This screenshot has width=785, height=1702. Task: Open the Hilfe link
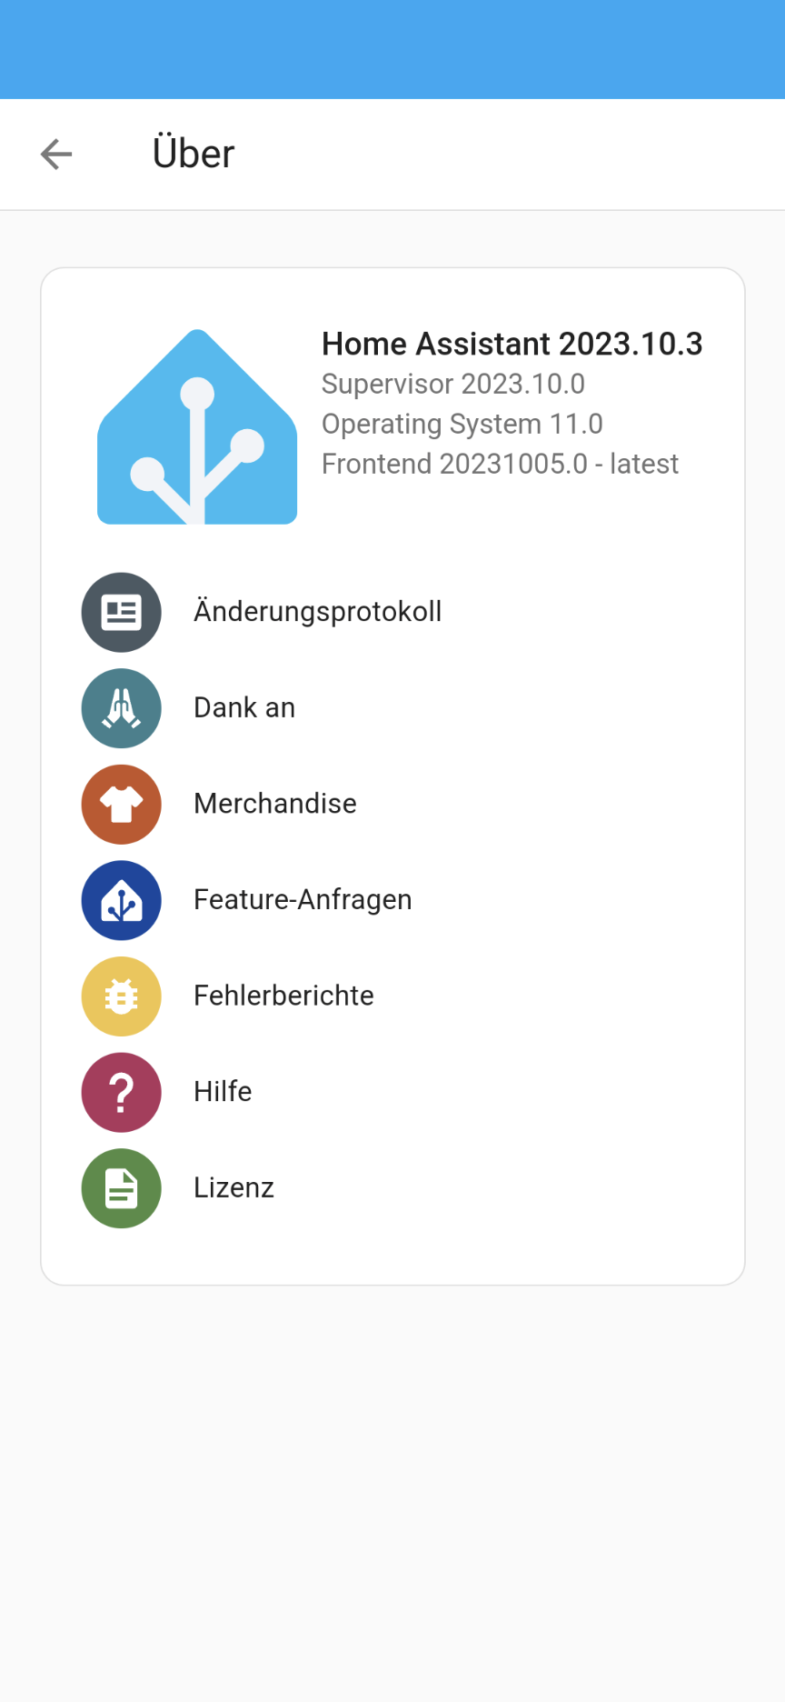pyautogui.click(x=223, y=1092)
